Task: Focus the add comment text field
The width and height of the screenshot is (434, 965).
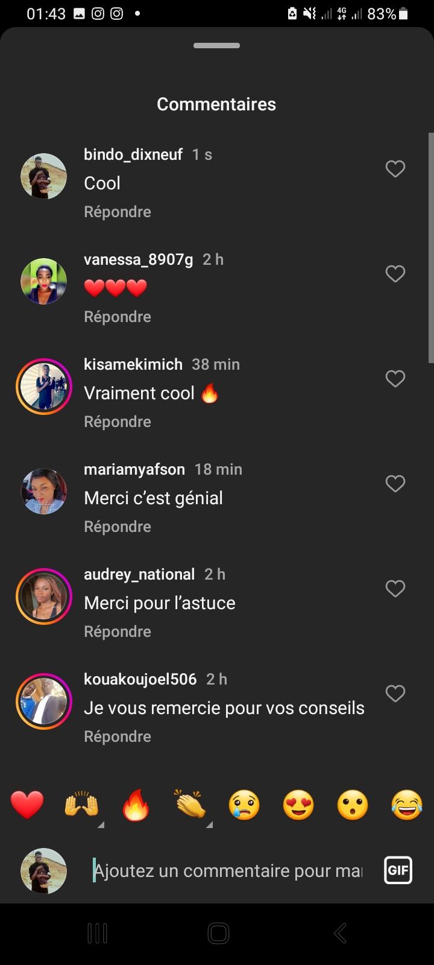Action: (229, 871)
